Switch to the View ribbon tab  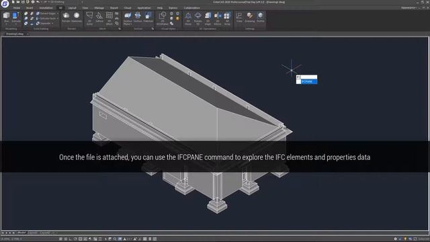click(x=85, y=8)
